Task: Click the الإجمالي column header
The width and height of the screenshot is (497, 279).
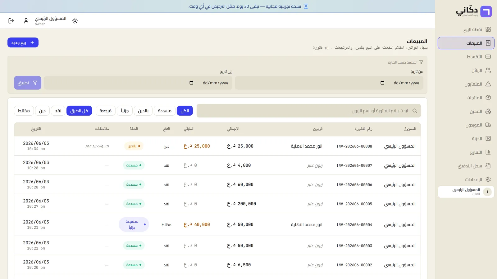Action: pyautogui.click(x=233, y=129)
